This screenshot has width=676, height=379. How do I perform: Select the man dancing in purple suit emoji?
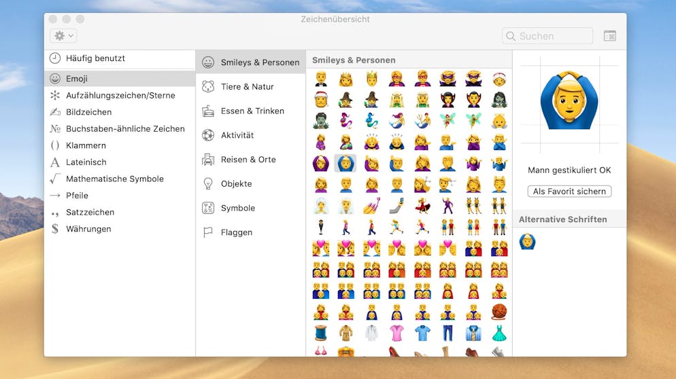point(448,205)
